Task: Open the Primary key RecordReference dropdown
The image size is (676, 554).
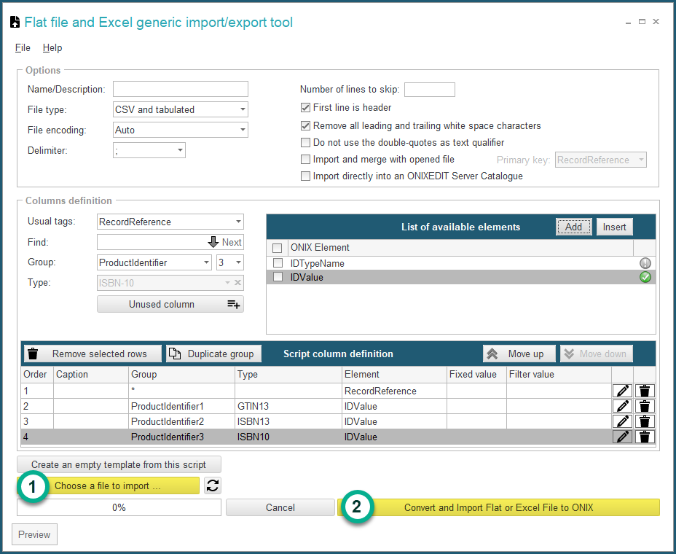Action: click(x=641, y=160)
